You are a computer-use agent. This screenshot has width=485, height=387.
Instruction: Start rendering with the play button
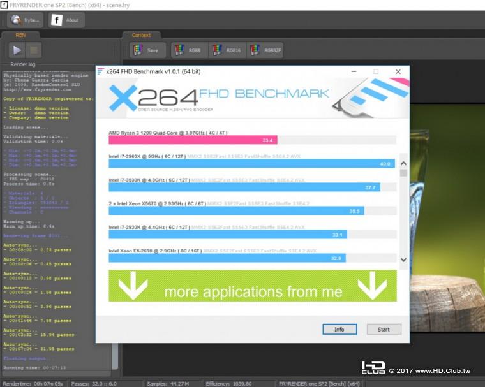(x=17, y=50)
